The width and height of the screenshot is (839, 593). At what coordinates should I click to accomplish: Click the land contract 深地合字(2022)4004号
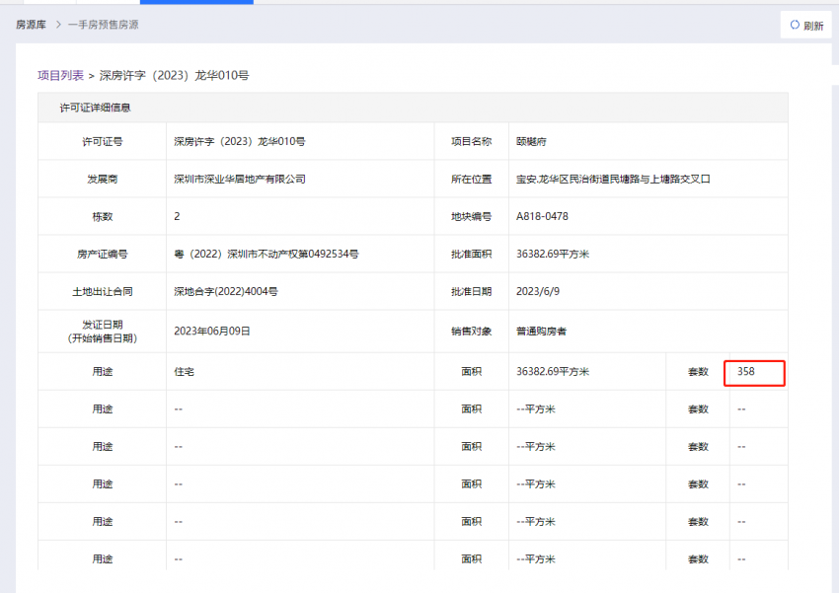click(x=226, y=291)
